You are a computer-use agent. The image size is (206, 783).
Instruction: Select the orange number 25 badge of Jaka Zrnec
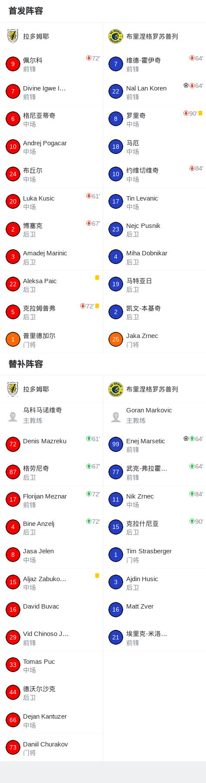[116, 339]
